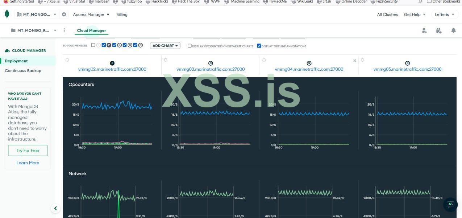Open the Getting Started Firefox bookmark

(18, 1)
